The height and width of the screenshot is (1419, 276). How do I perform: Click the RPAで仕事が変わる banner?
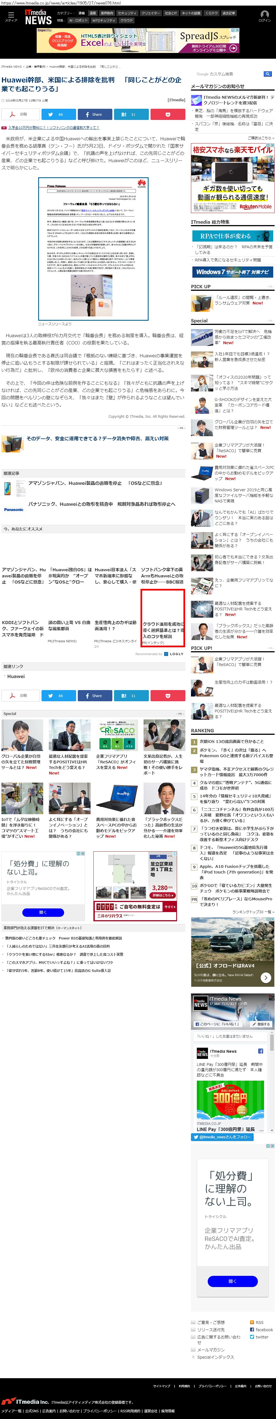tap(233, 236)
